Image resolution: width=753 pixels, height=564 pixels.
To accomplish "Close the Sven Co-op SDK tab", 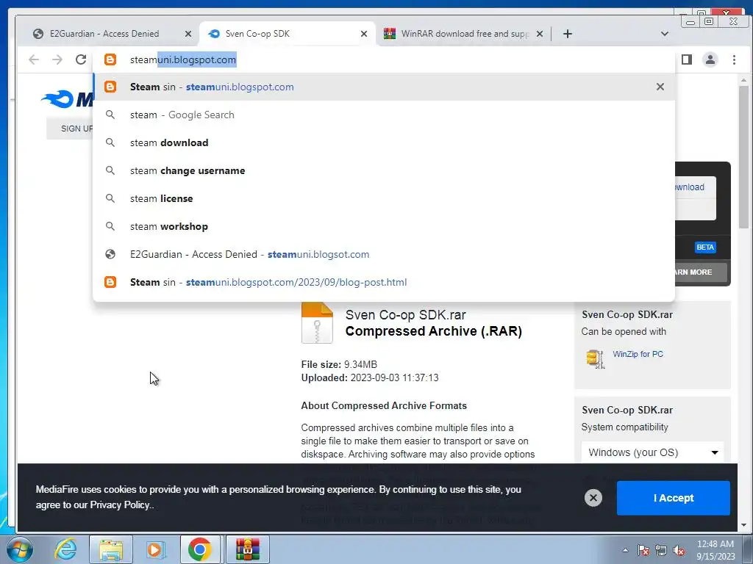I will 364,34.
